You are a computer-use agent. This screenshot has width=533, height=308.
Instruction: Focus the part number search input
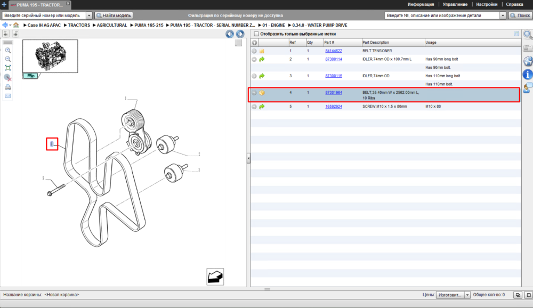pyautogui.click(x=442, y=15)
